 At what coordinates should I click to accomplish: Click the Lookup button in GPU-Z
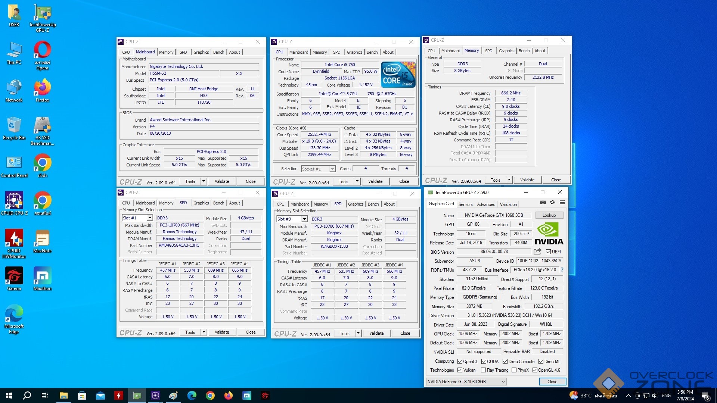click(x=549, y=215)
